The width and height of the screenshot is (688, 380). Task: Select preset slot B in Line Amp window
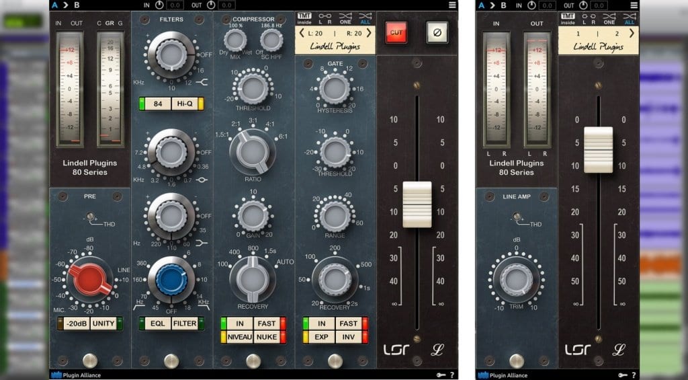coord(504,5)
